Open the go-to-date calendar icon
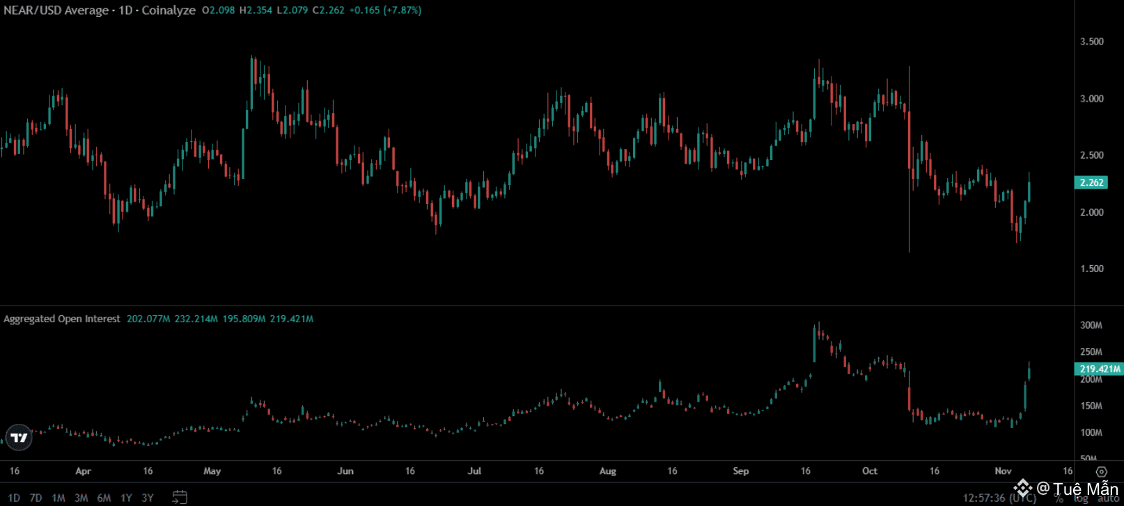1124x506 pixels. click(x=180, y=497)
